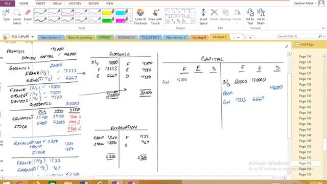
Task: Open the Eraser dropdown arrow
Action: 28,23
